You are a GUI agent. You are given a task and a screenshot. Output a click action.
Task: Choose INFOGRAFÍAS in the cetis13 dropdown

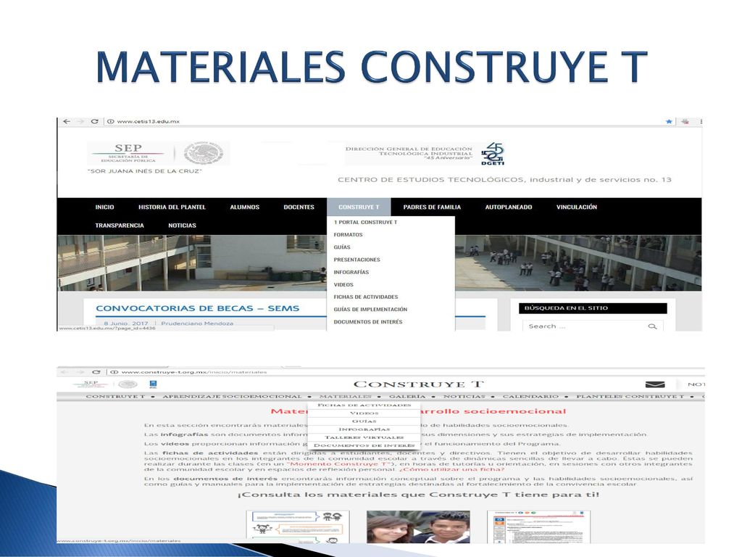(x=351, y=272)
